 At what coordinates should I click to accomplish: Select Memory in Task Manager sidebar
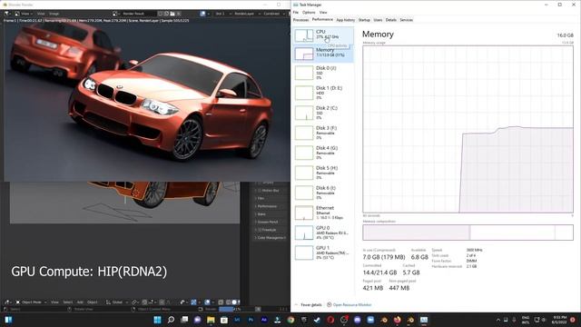pyautogui.click(x=323, y=54)
